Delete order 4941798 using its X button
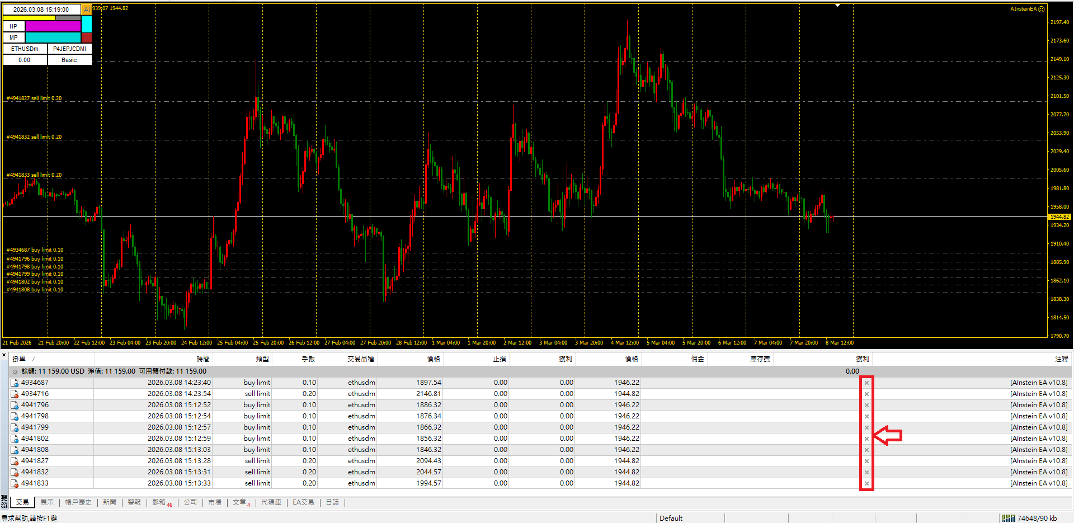Screen dimensions: 1074x523 tap(866, 416)
